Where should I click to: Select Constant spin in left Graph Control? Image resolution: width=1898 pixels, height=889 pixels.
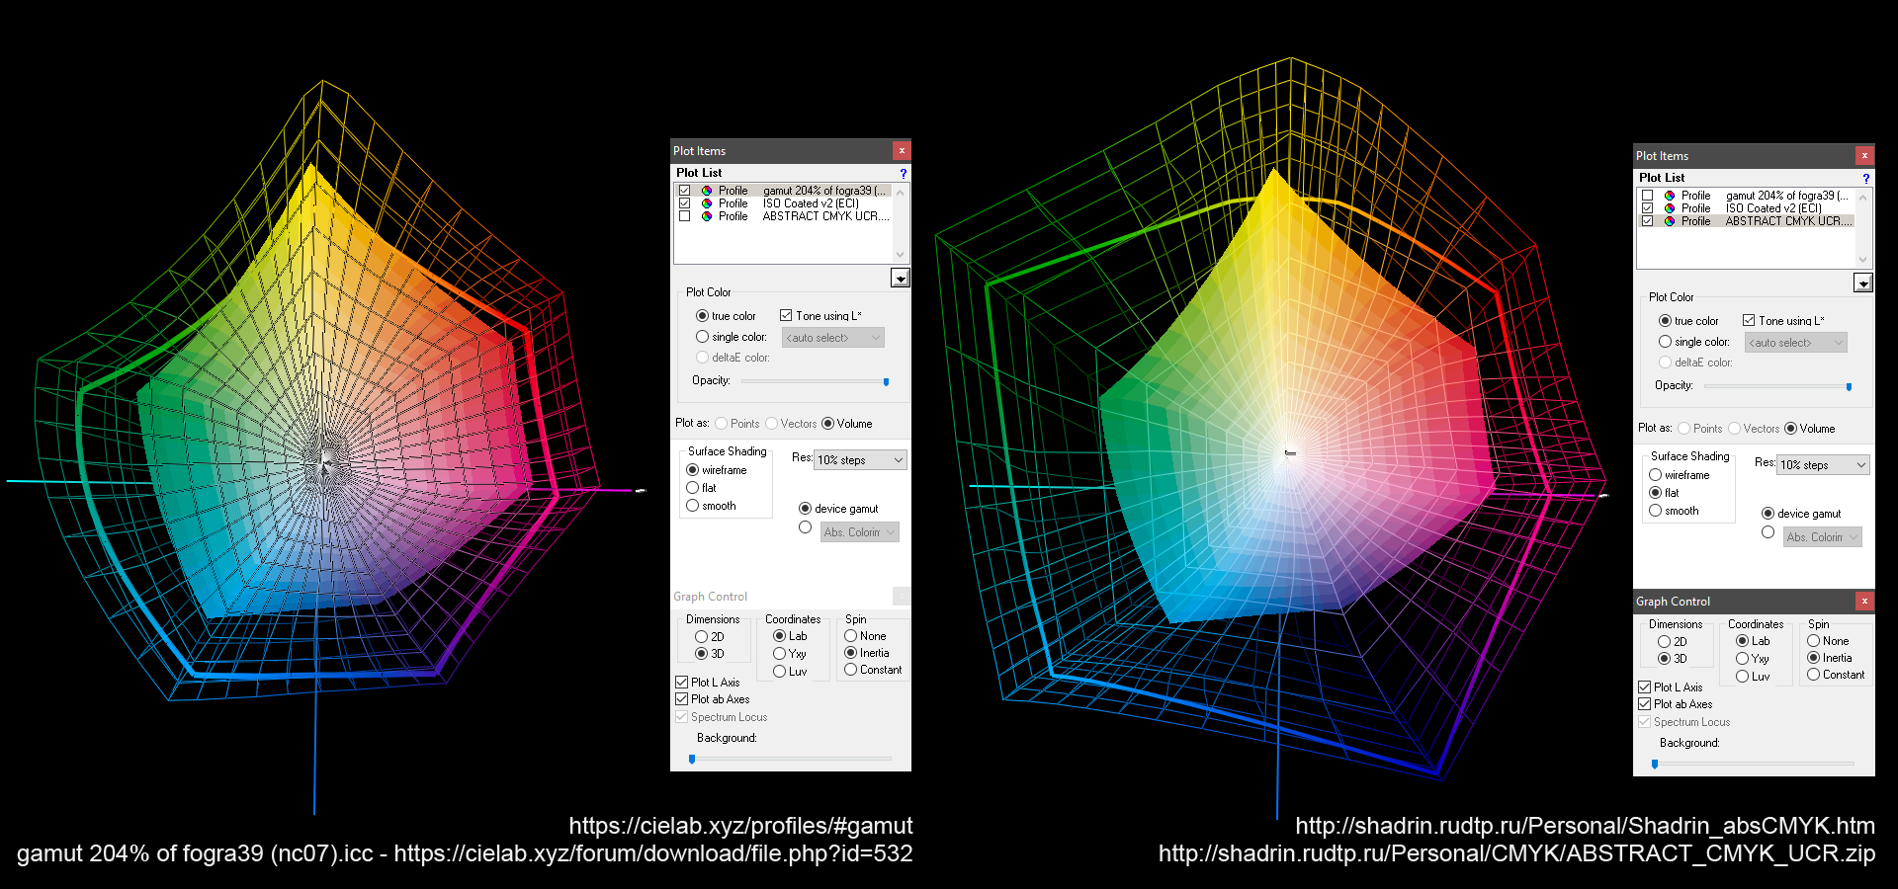pos(850,670)
